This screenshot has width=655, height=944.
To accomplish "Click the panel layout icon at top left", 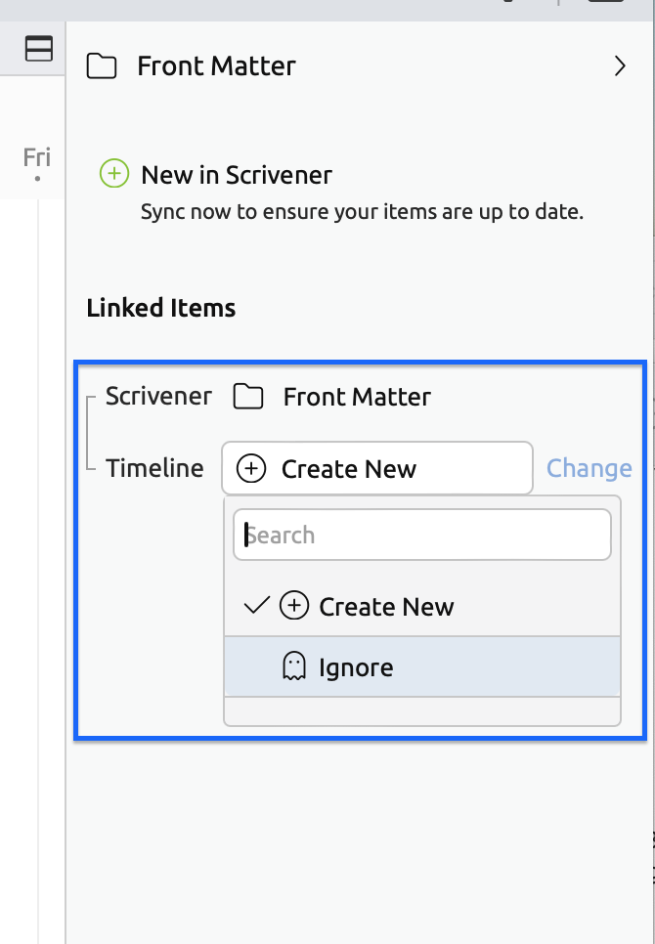I will (39, 49).
